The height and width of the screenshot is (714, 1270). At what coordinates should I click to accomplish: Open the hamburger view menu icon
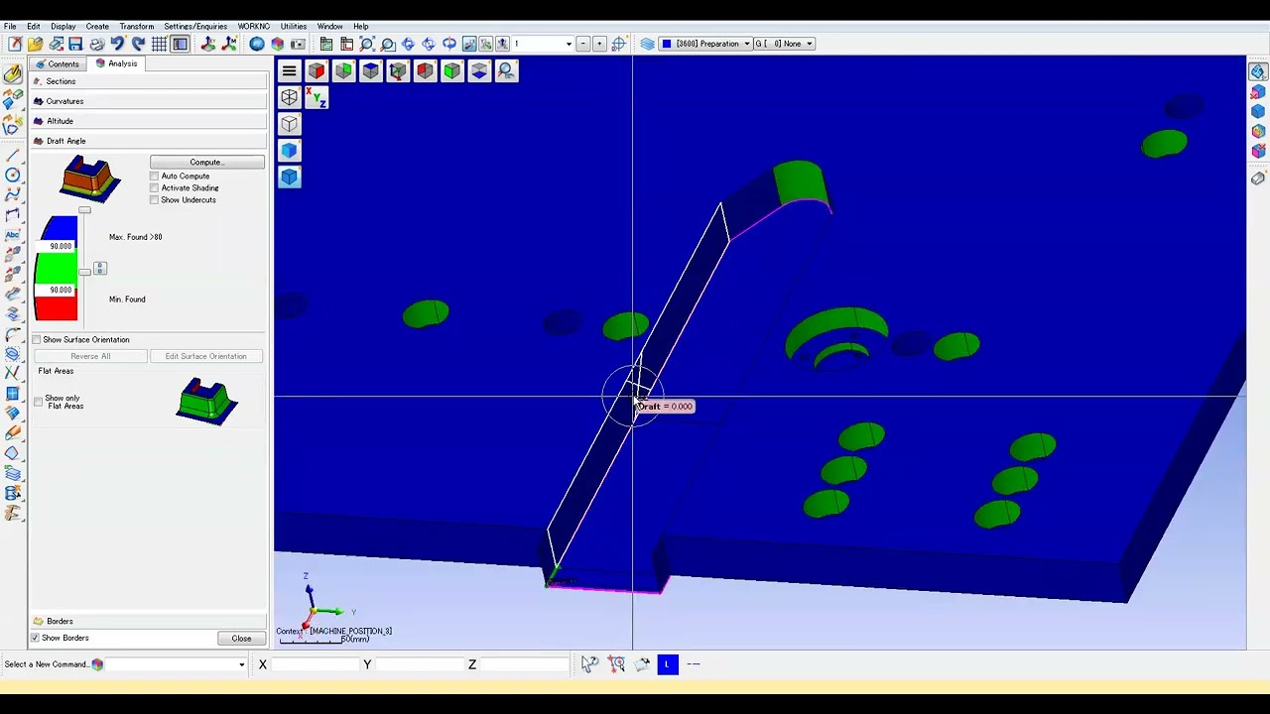click(289, 70)
